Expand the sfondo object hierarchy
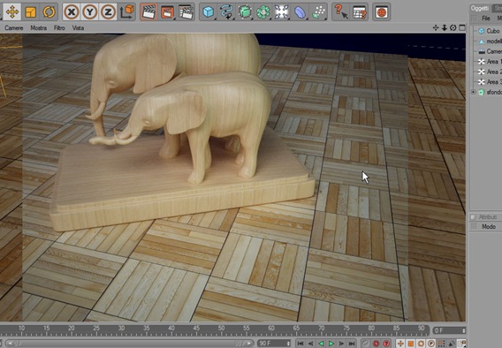502x348 pixels. tap(473, 92)
